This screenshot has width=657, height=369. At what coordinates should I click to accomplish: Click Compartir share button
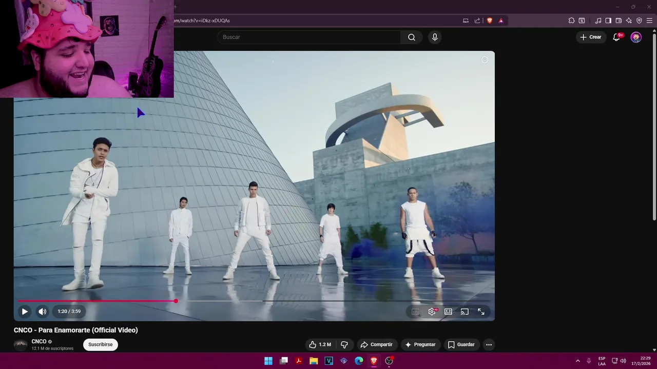pyautogui.click(x=376, y=344)
